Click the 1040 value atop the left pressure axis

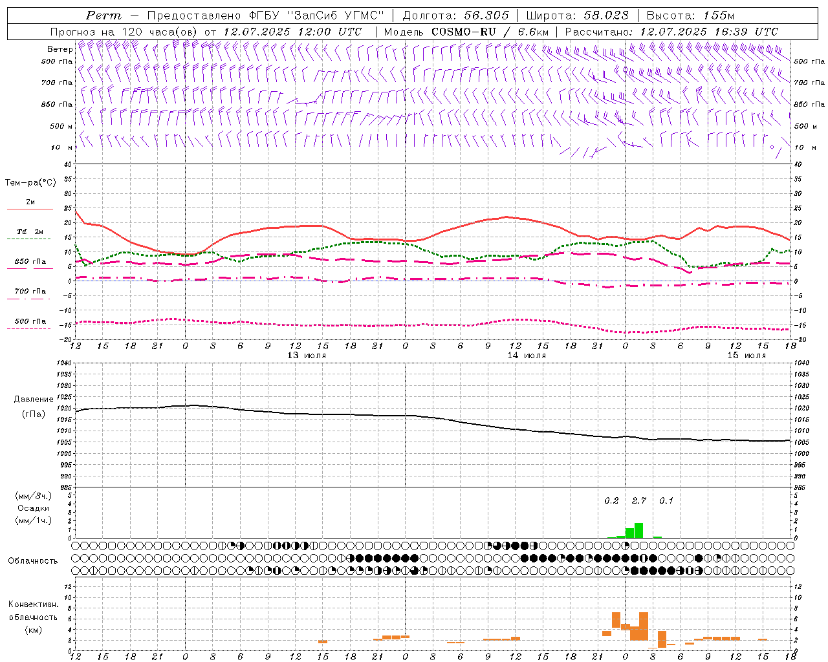tap(64, 363)
